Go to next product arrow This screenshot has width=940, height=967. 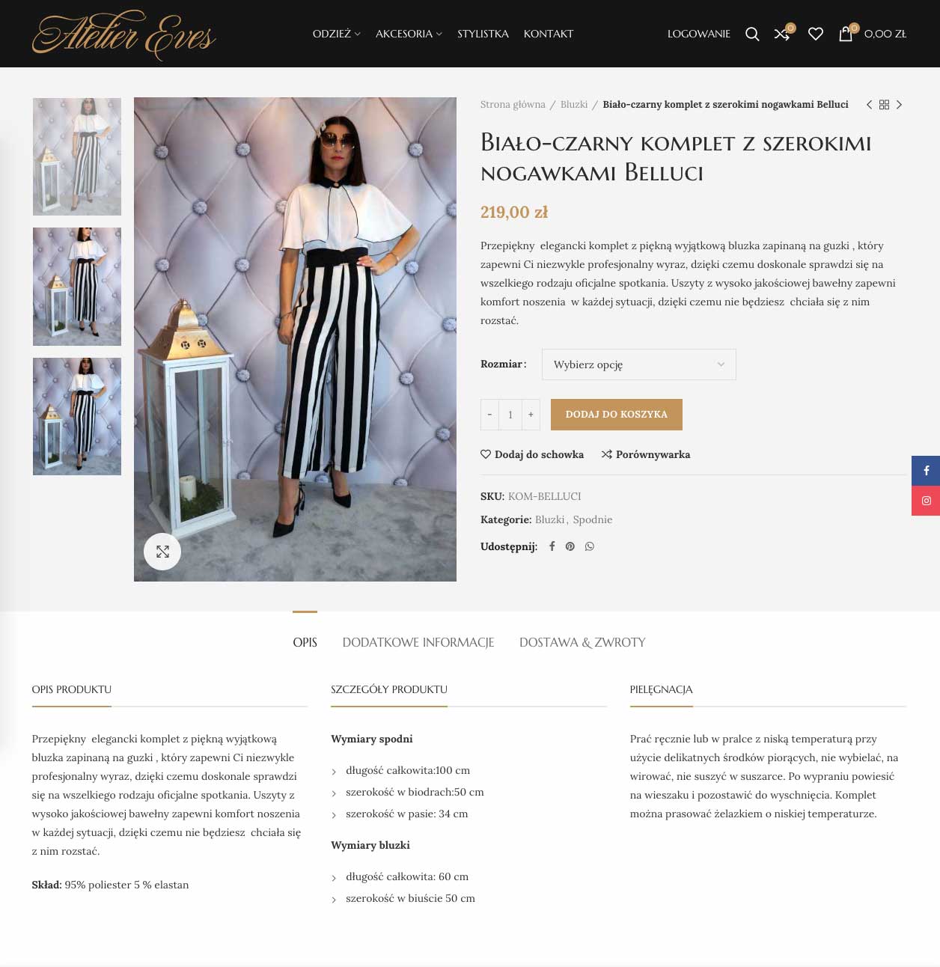(x=899, y=105)
